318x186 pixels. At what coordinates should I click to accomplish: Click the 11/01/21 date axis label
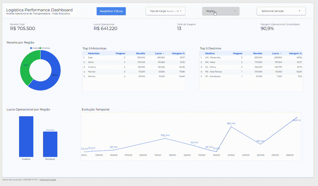(x=158, y=155)
